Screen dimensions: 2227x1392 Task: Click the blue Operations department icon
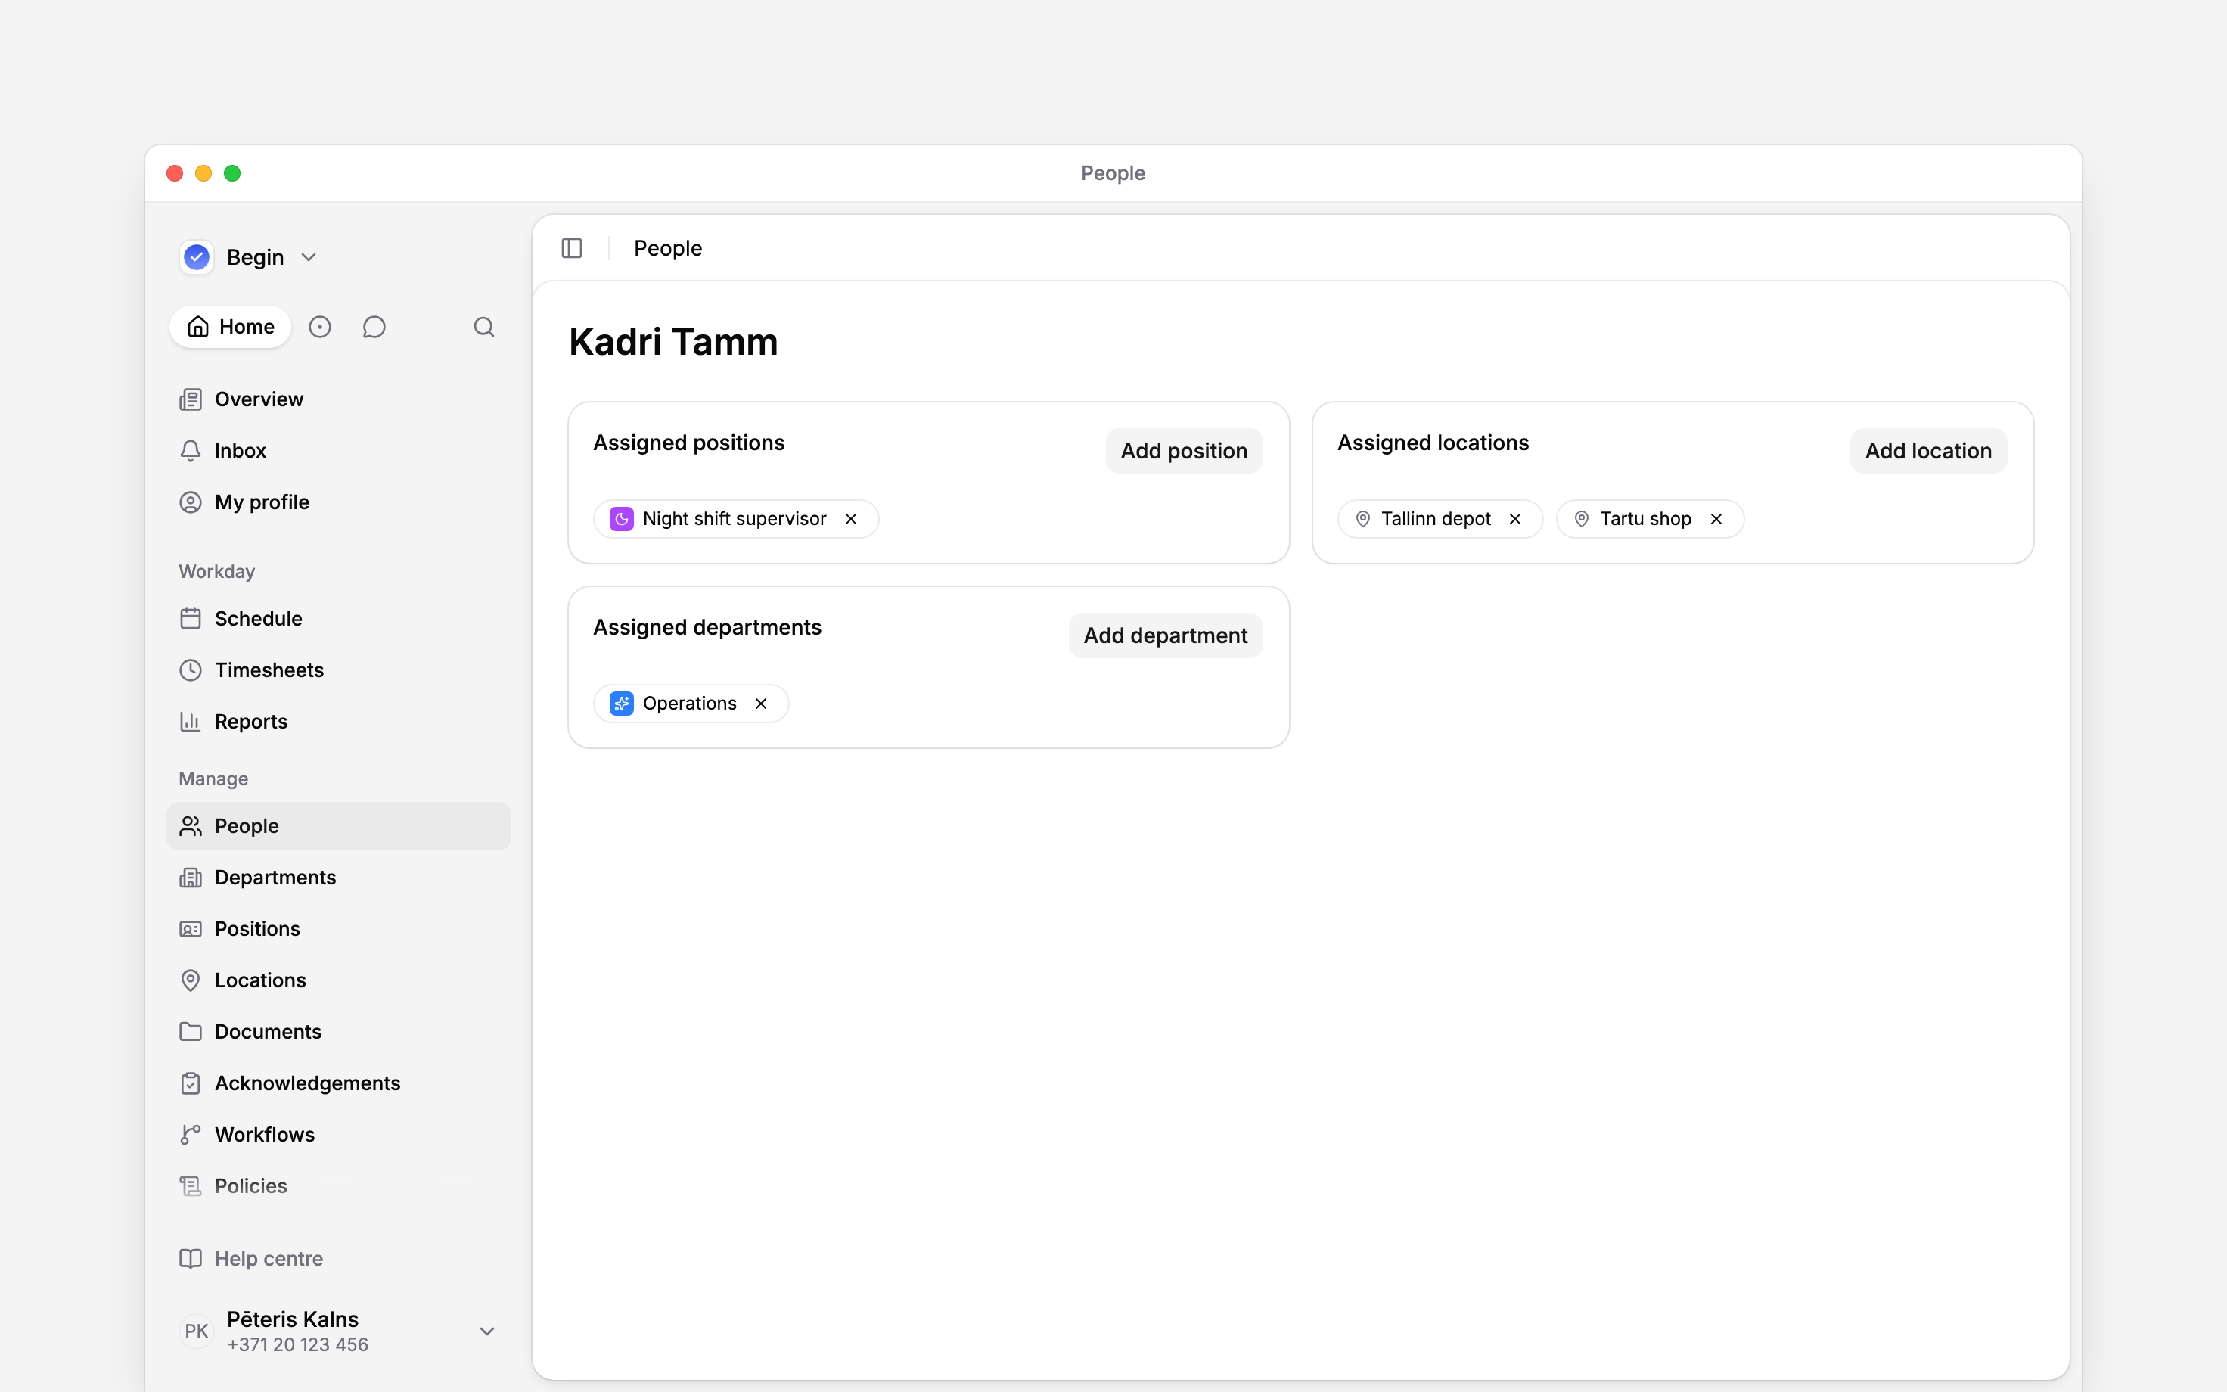pyautogui.click(x=622, y=704)
